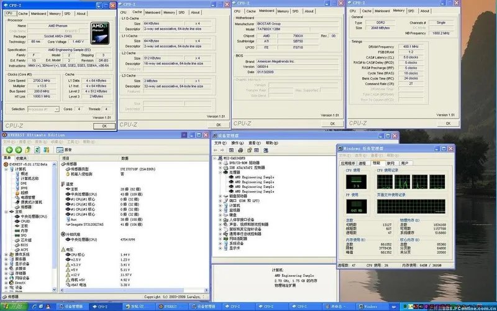This screenshot has width=497, height=311.
Task: Go back in EVEREST using the green back arrow
Action: 9,150
